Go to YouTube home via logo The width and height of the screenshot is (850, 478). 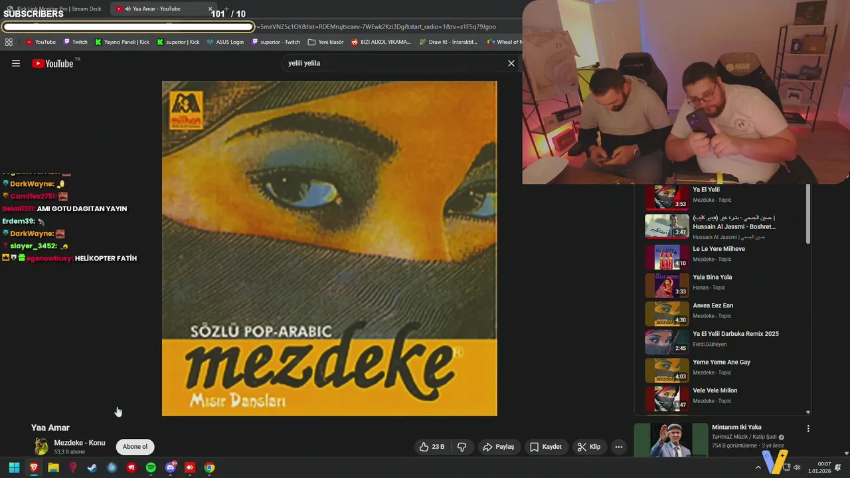[52, 64]
